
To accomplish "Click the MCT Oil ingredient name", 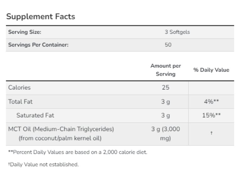I will point(61,129).
